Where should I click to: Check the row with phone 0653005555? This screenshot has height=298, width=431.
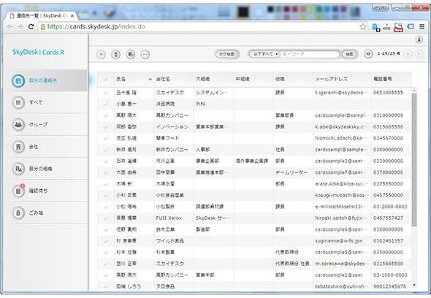click(x=105, y=93)
